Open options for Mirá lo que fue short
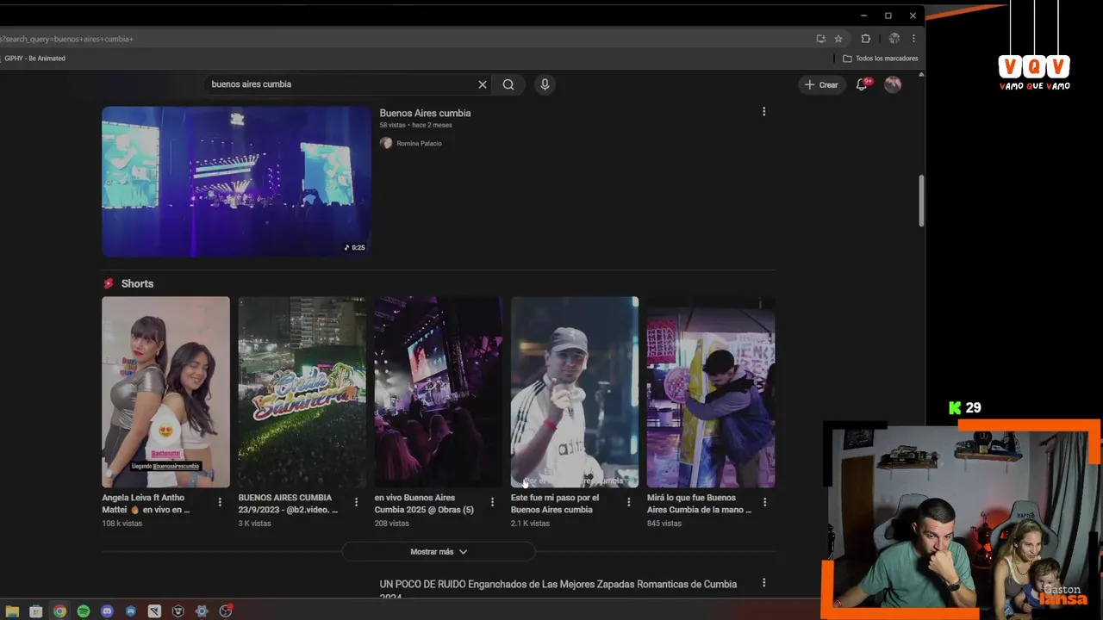1103x620 pixels. [764, 502]
